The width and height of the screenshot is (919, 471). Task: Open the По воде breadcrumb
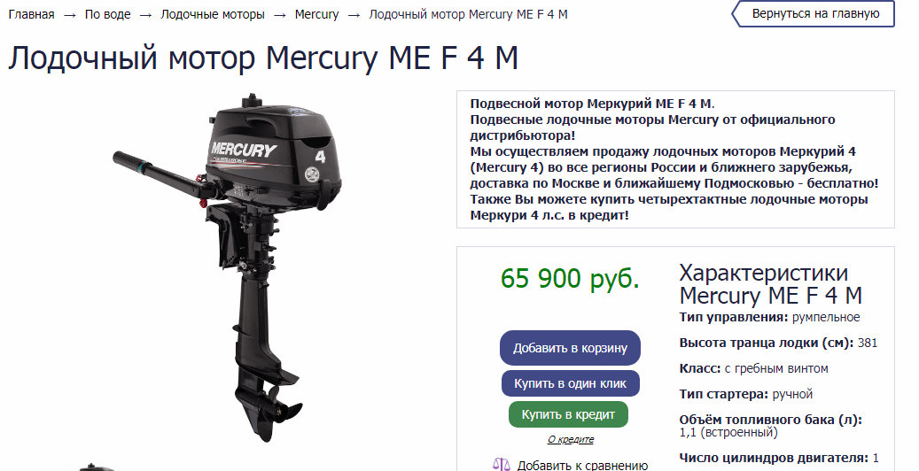108,14
